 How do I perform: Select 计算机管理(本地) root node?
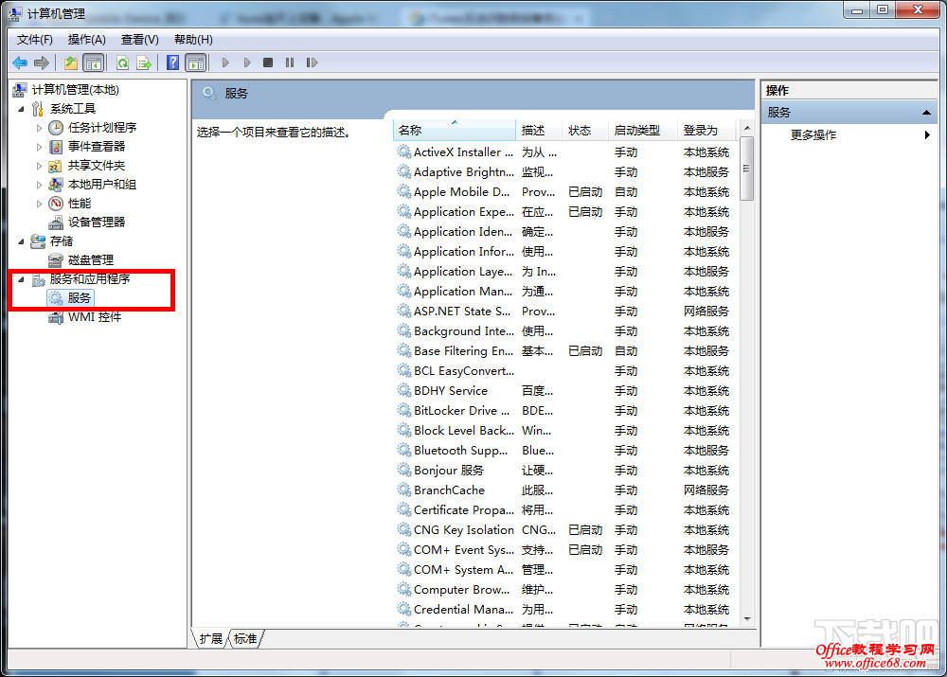(x=75, y=90)
